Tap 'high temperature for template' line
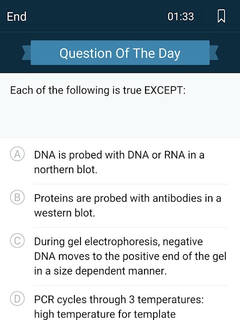Screen dimensions: 240x320 point(104,314)
